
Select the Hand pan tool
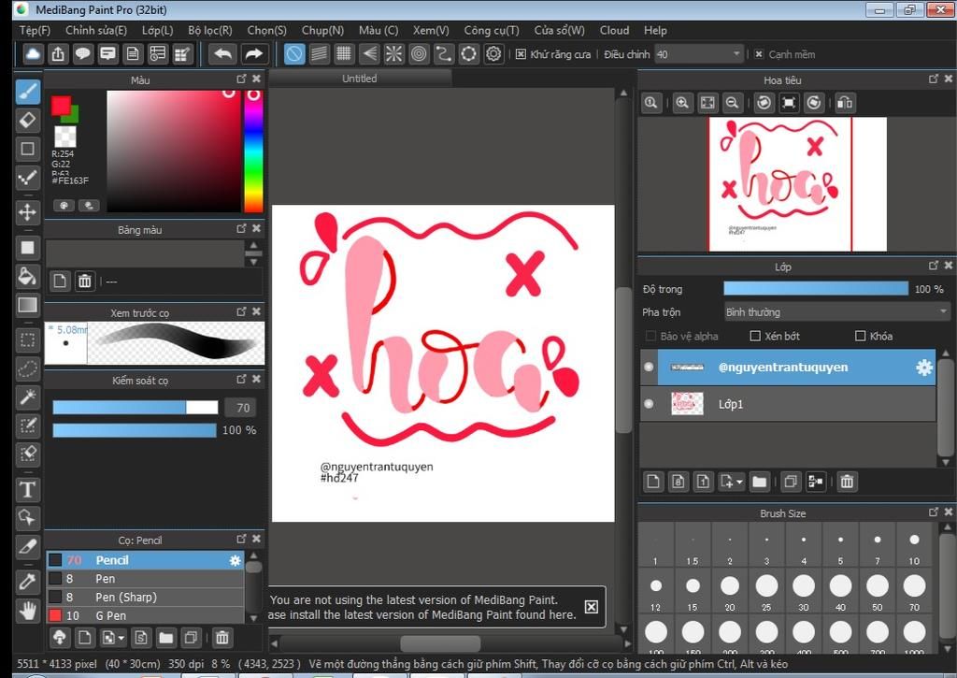tap(27, 610)
